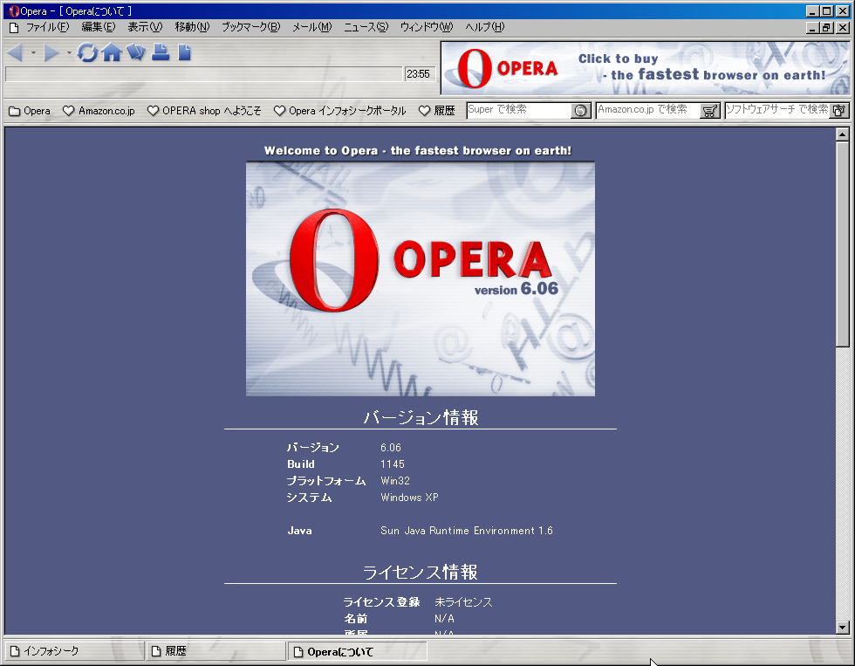Screen dimensions: 855x666
Task: Click the ソフトウェアサーチ で検索 field
Action: click(x=777, y=110)
